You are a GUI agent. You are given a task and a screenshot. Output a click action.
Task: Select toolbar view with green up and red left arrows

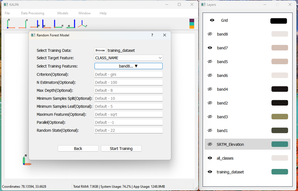(23, 24)
